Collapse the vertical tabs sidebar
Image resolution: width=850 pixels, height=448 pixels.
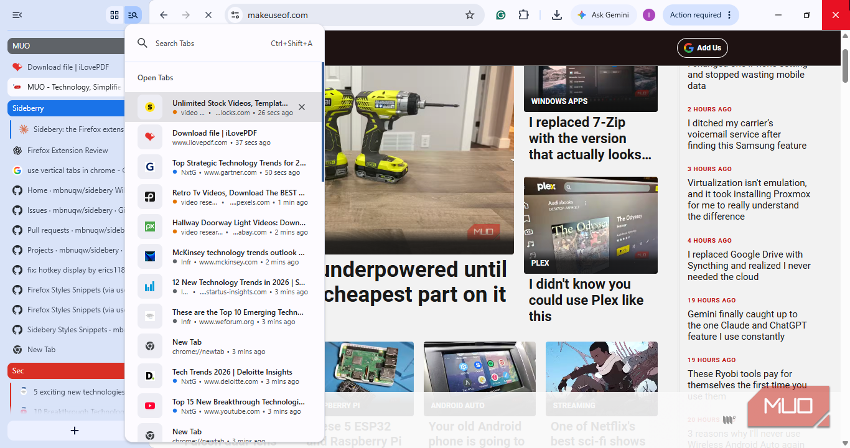coord(17,15)
